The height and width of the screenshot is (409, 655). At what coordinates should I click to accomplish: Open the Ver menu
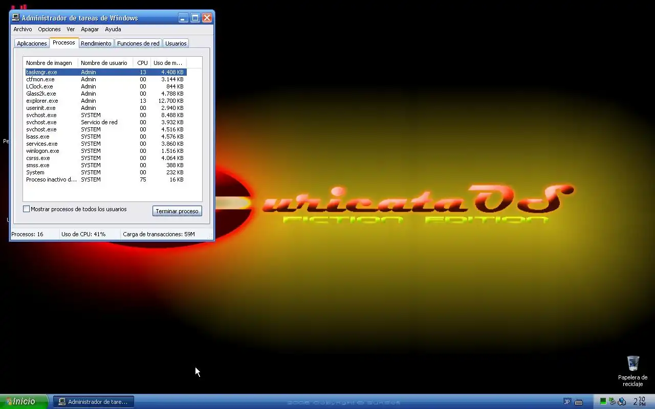click(71, 29)
